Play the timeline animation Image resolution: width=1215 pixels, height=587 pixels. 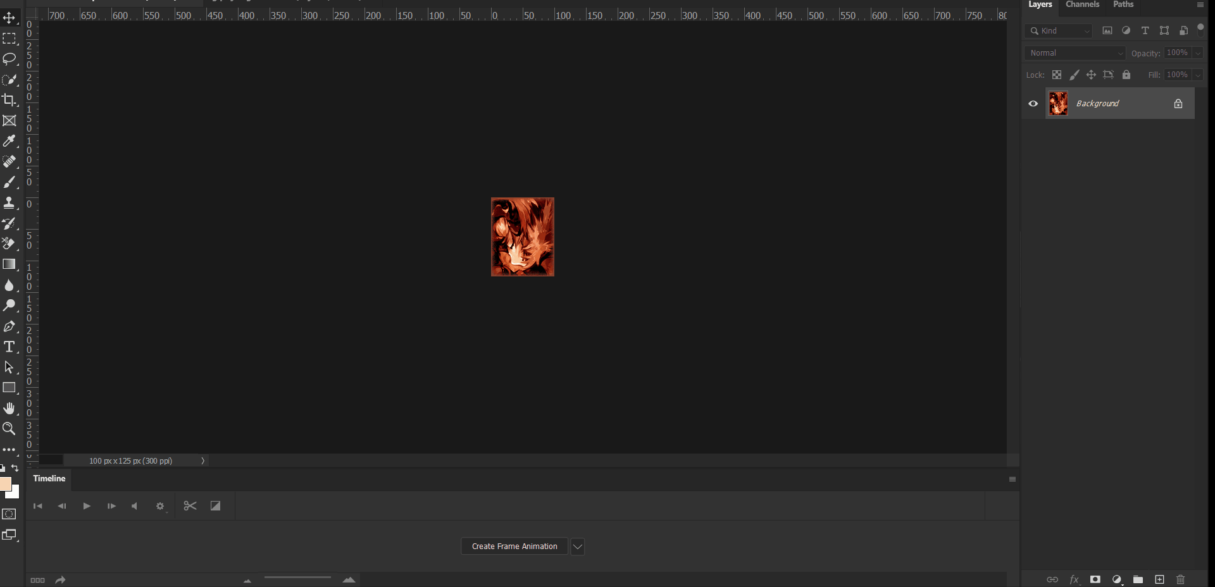pyautogui.click(x=87, y=506)
